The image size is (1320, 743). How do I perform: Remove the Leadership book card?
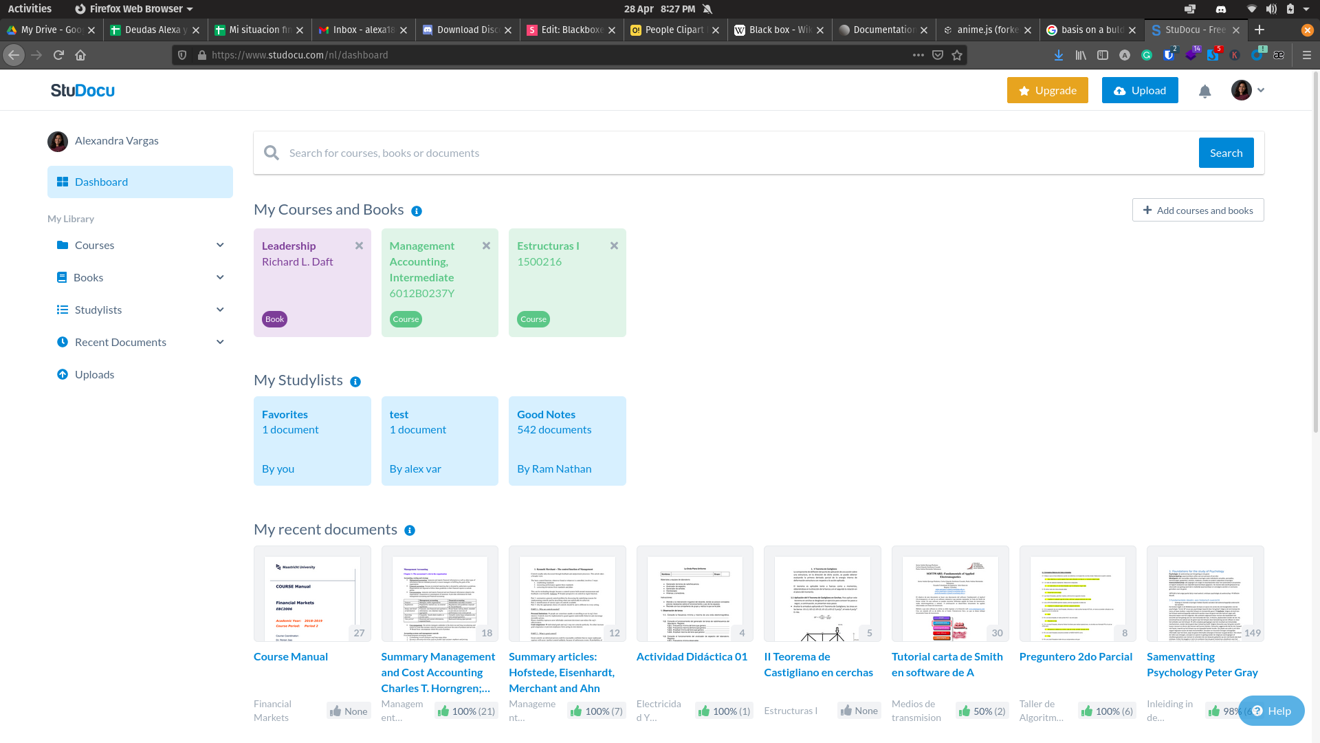tap(359, 246)
